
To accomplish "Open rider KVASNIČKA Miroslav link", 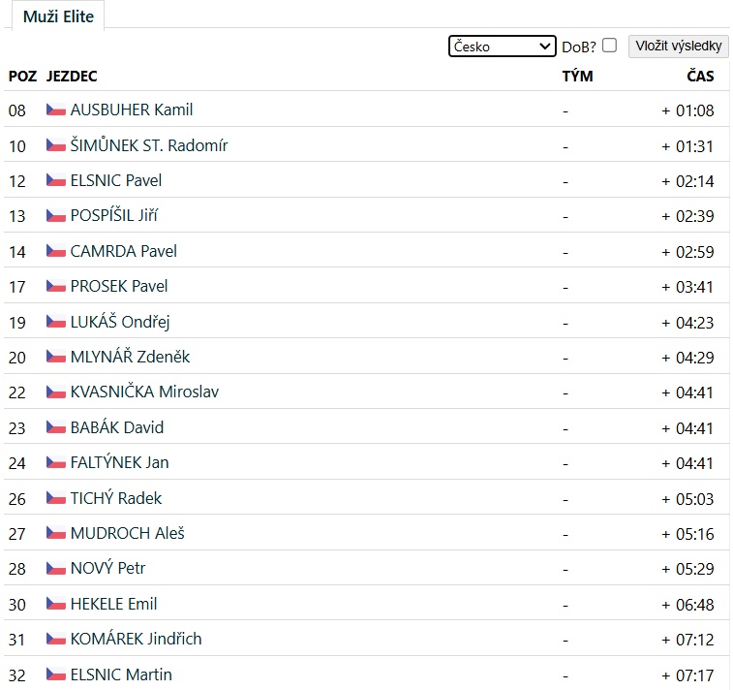I will tap(144, 392).
